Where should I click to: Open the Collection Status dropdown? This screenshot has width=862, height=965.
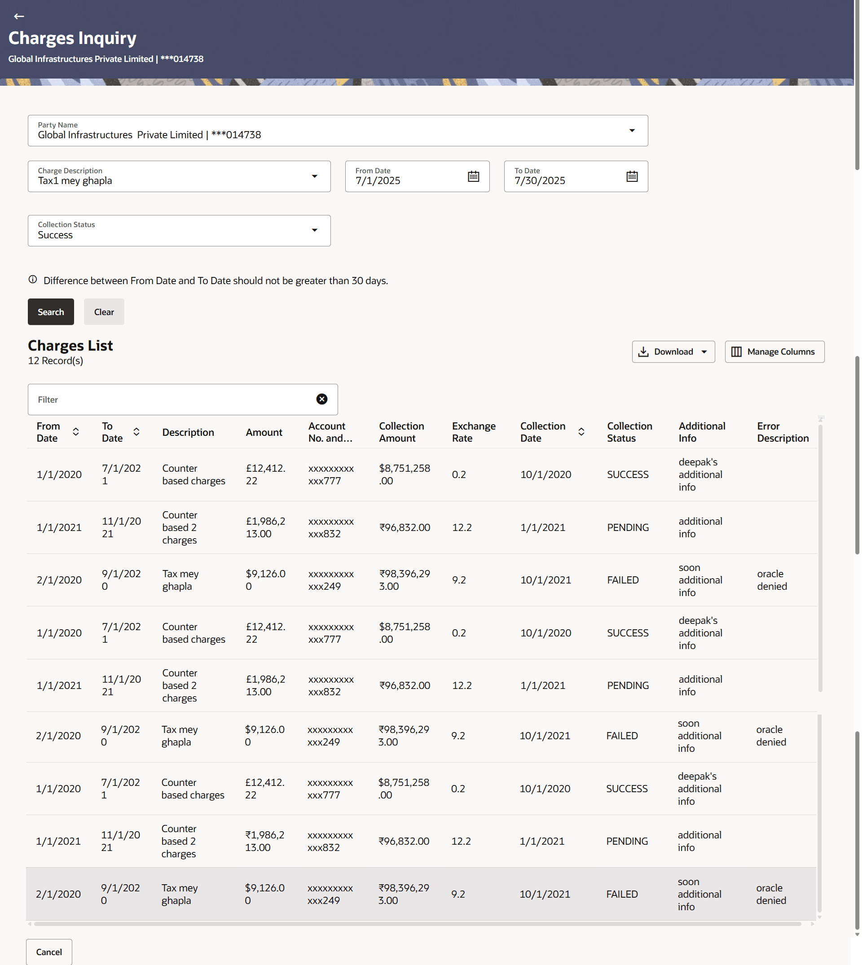click(x=314, y=231)
